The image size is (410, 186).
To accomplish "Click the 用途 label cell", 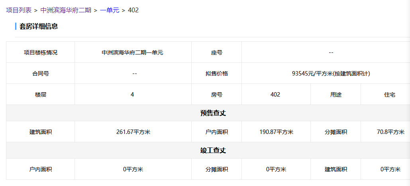I will coord(335,95).
